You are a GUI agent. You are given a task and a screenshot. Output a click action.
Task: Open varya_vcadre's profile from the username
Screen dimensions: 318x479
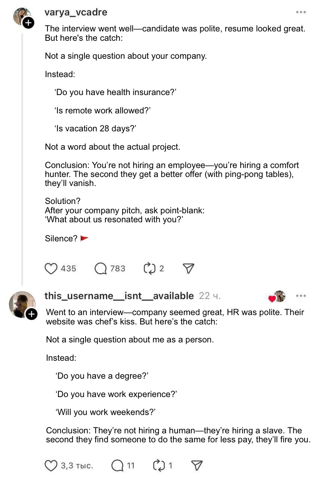[76, 12]
